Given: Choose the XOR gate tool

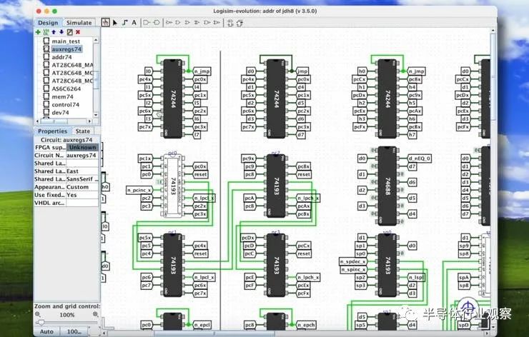Looking at the screenshot, I should [x=197, y=23].
